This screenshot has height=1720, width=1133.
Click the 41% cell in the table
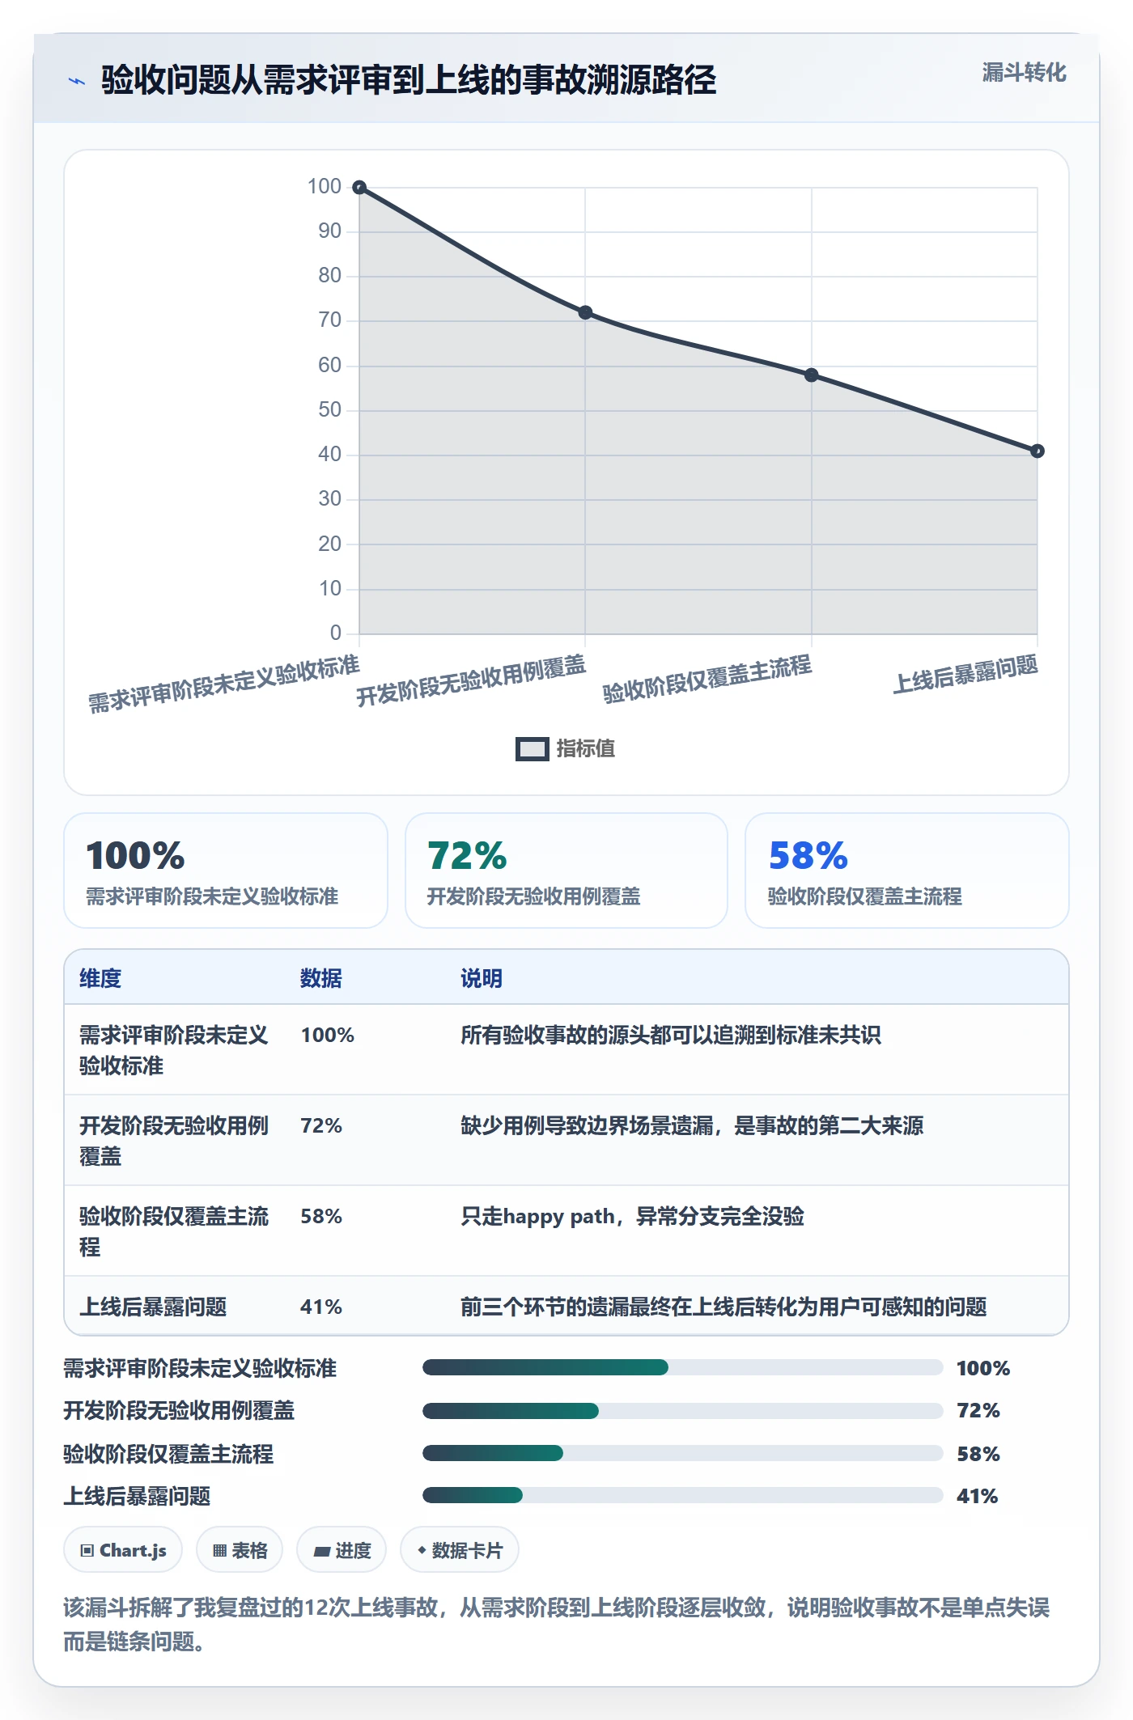click(321, 1307)
